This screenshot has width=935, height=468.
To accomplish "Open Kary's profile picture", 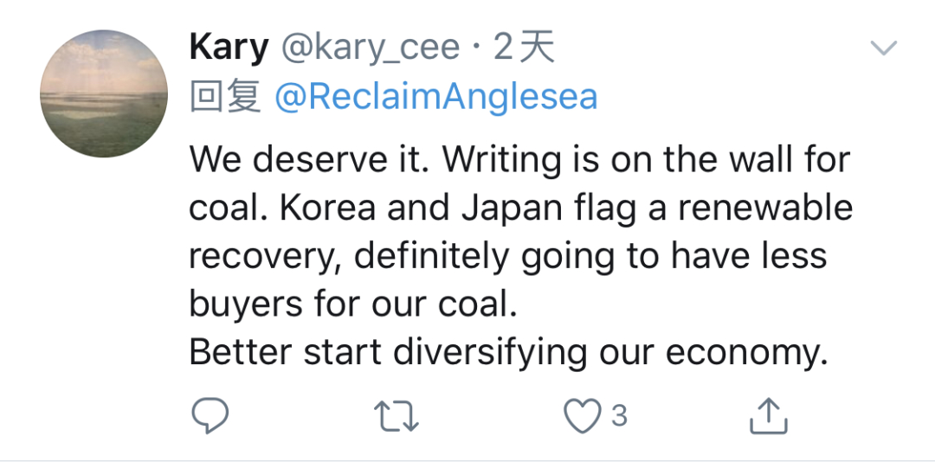I will click(104, 93).
